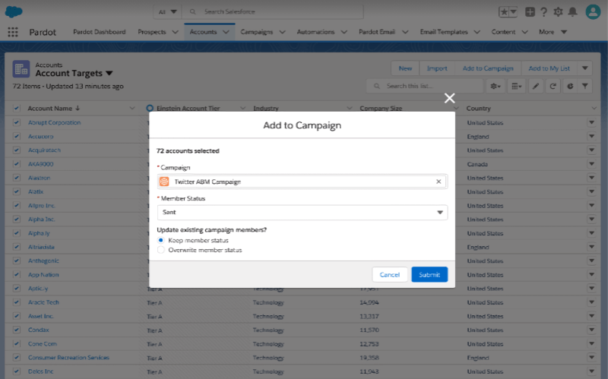Click the Search this list field

425,86
